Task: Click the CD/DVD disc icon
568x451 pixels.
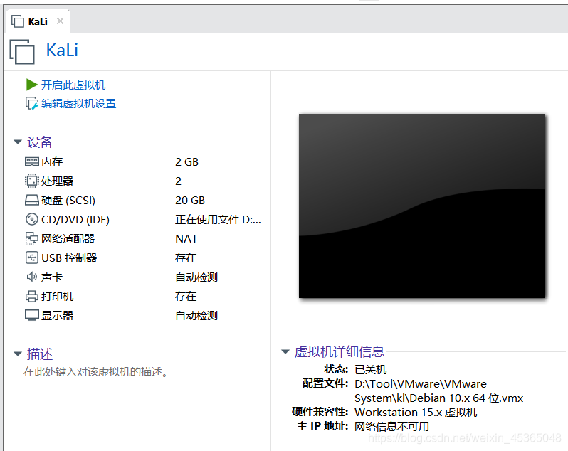Action: tap(31, 219)
